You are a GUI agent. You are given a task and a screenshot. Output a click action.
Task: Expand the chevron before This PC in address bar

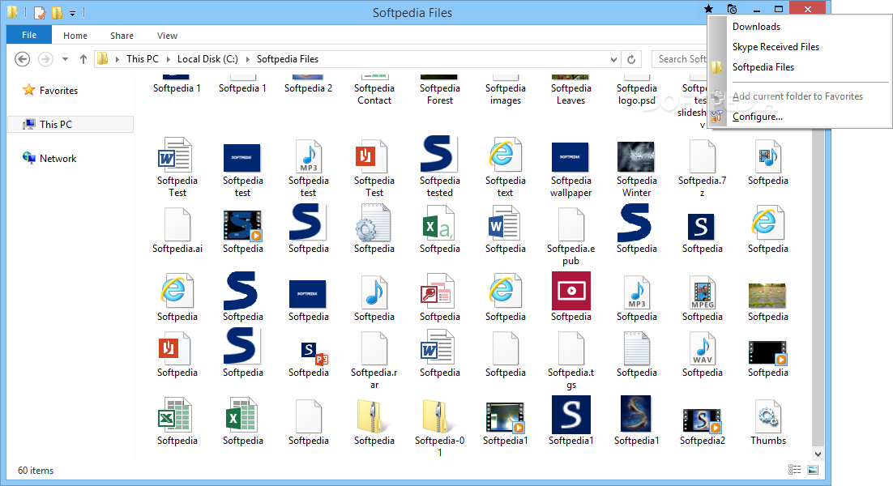(117, 59)
